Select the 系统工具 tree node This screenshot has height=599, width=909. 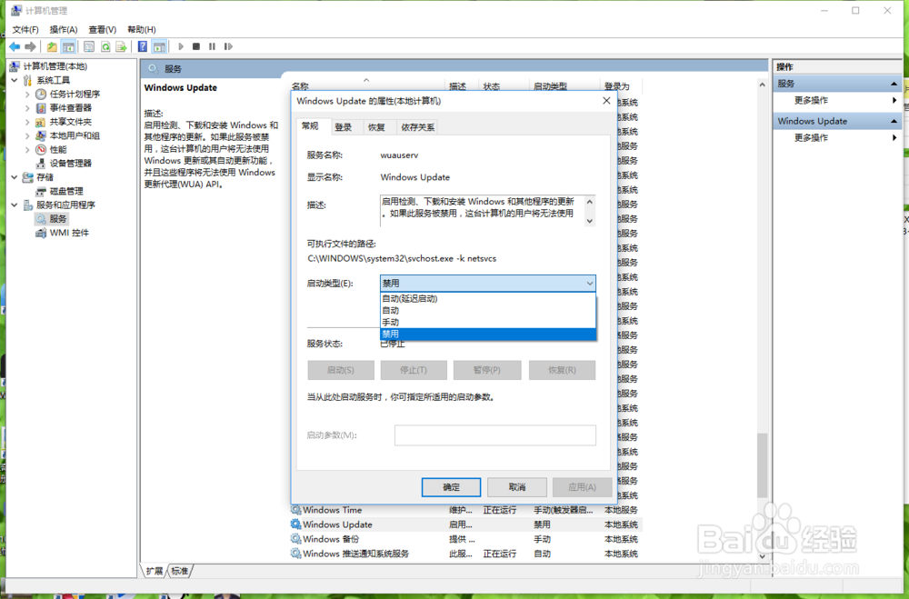pyautogui.click(x=53, y=80)
